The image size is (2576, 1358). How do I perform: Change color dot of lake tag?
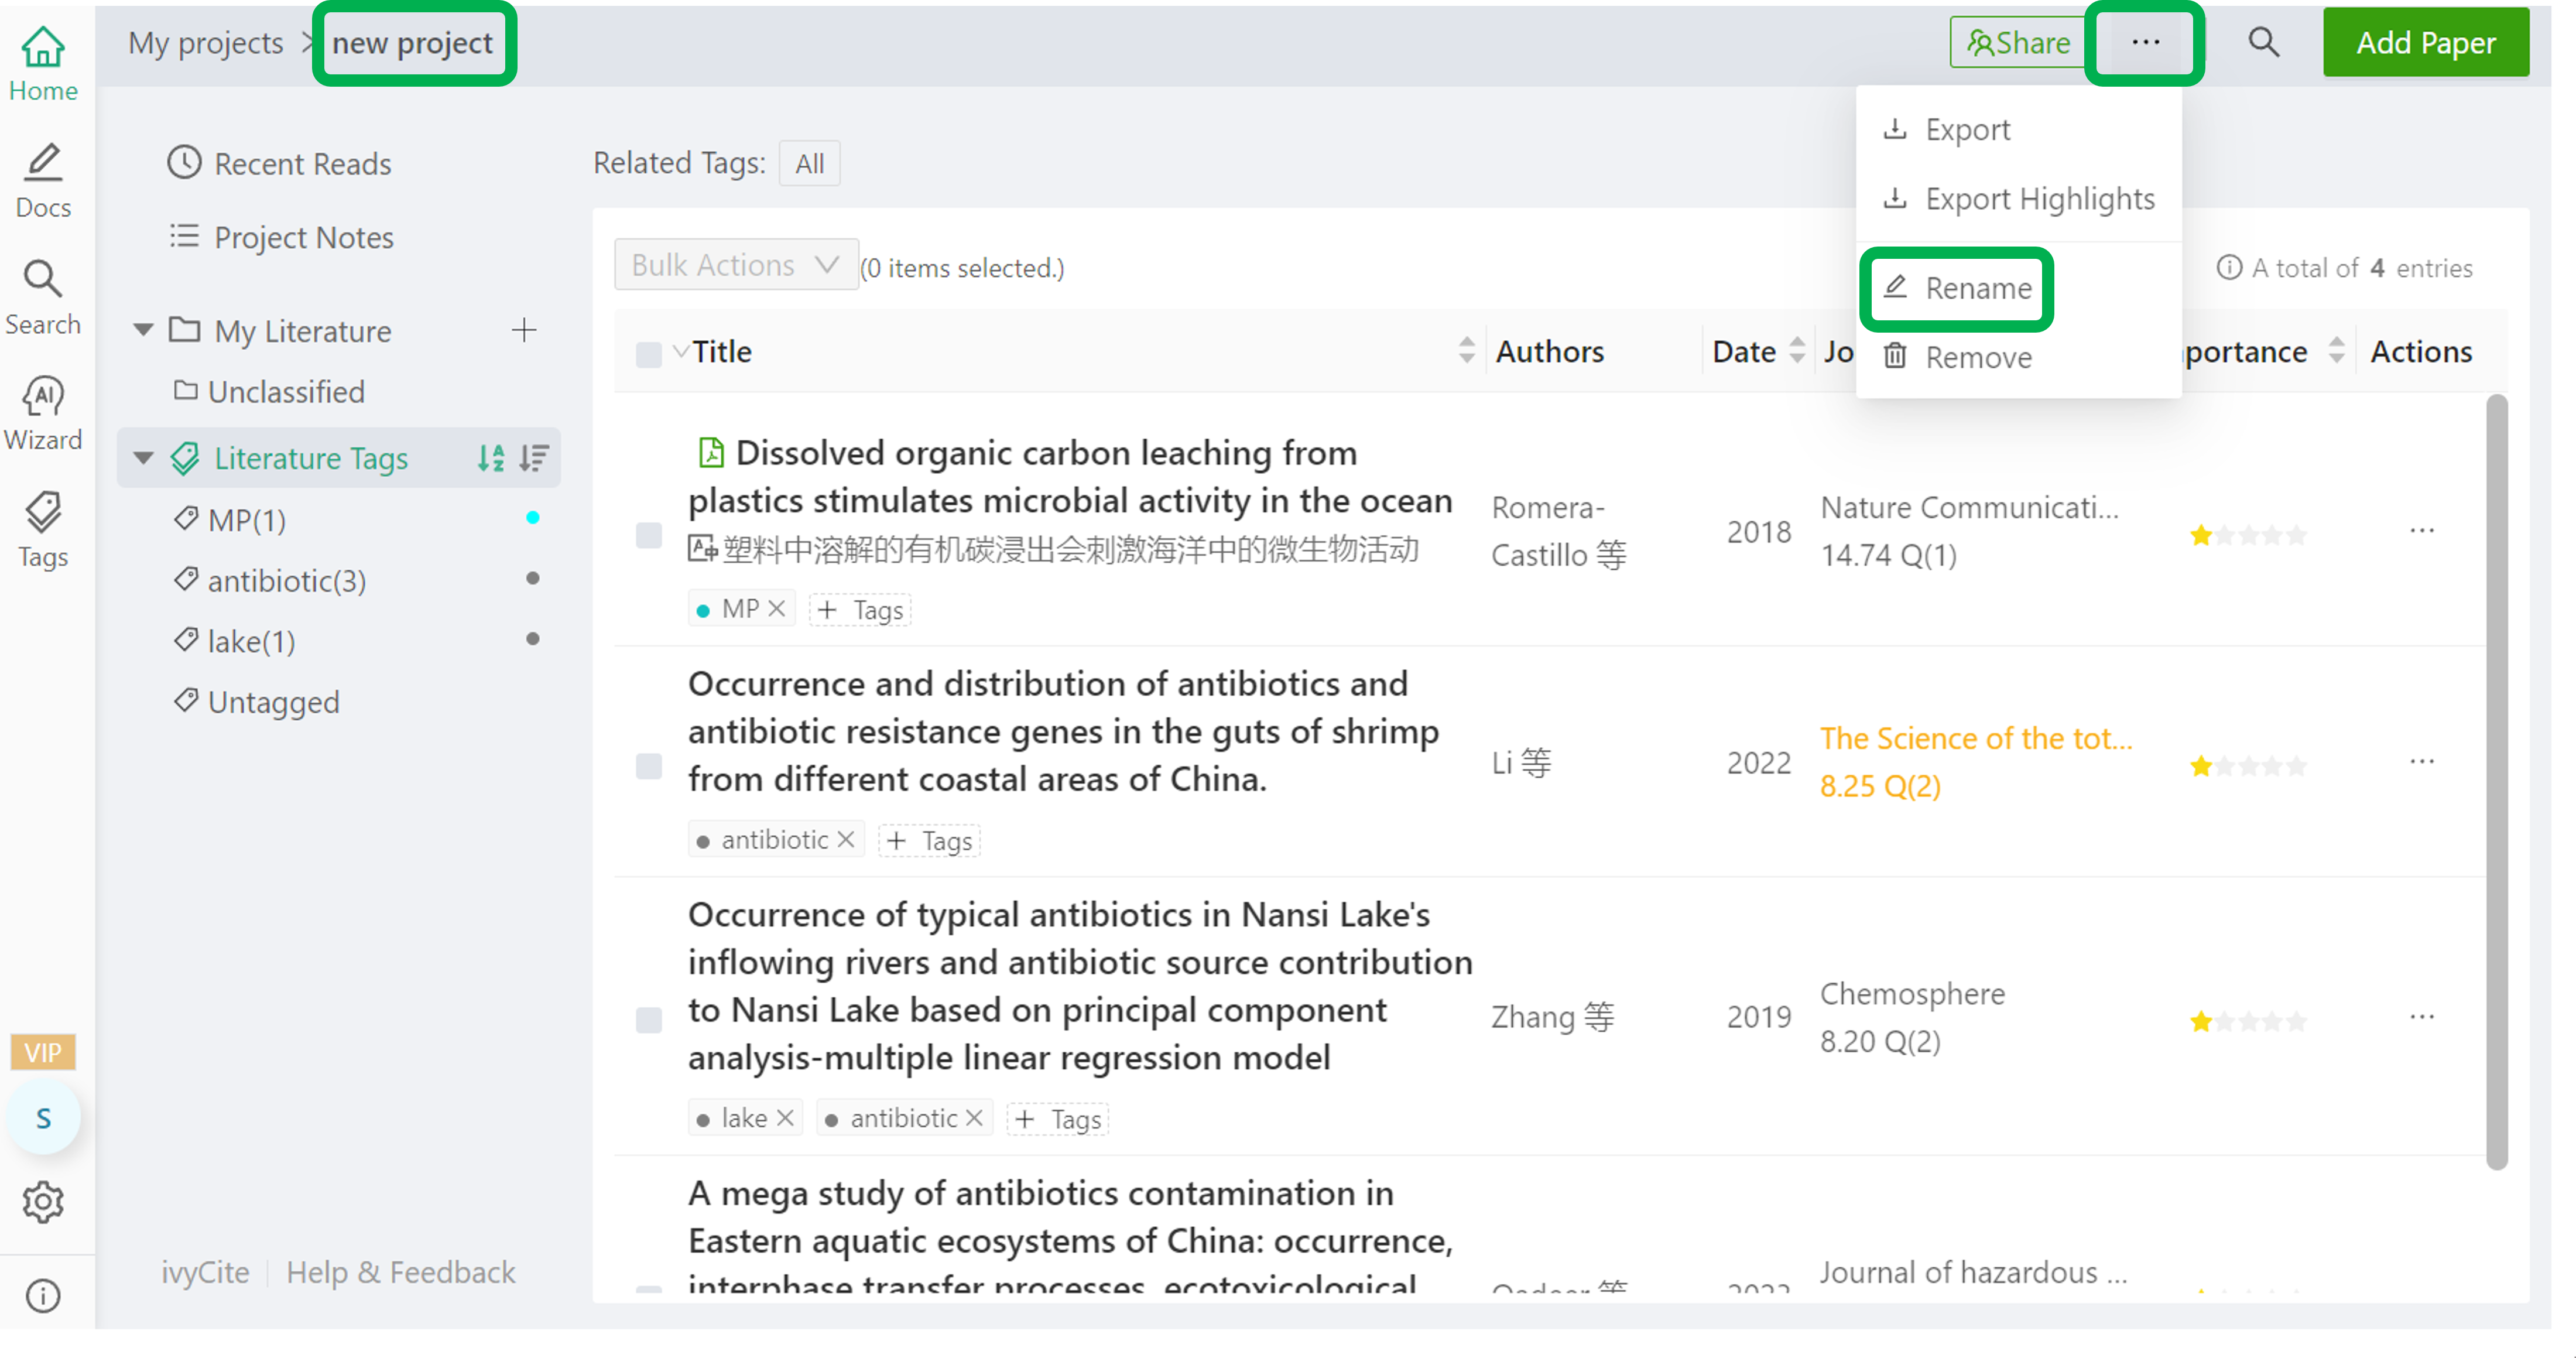[533, 639]
